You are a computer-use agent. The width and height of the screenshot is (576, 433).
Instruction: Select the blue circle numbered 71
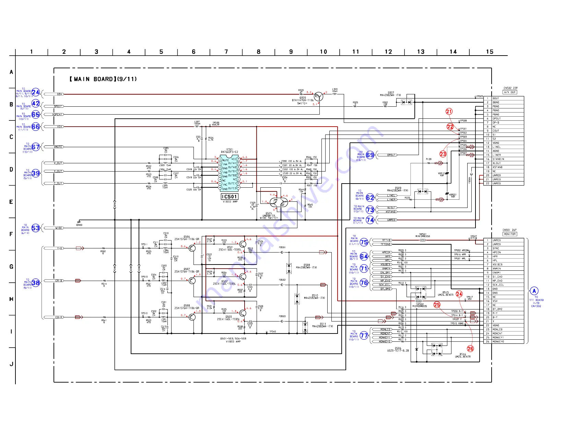[x=364, y=269]
